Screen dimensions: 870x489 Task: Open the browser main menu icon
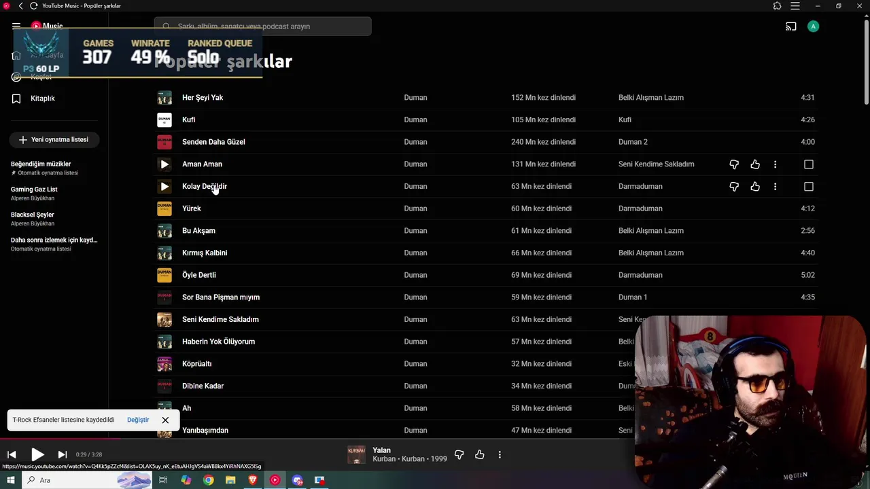(795, 6)
